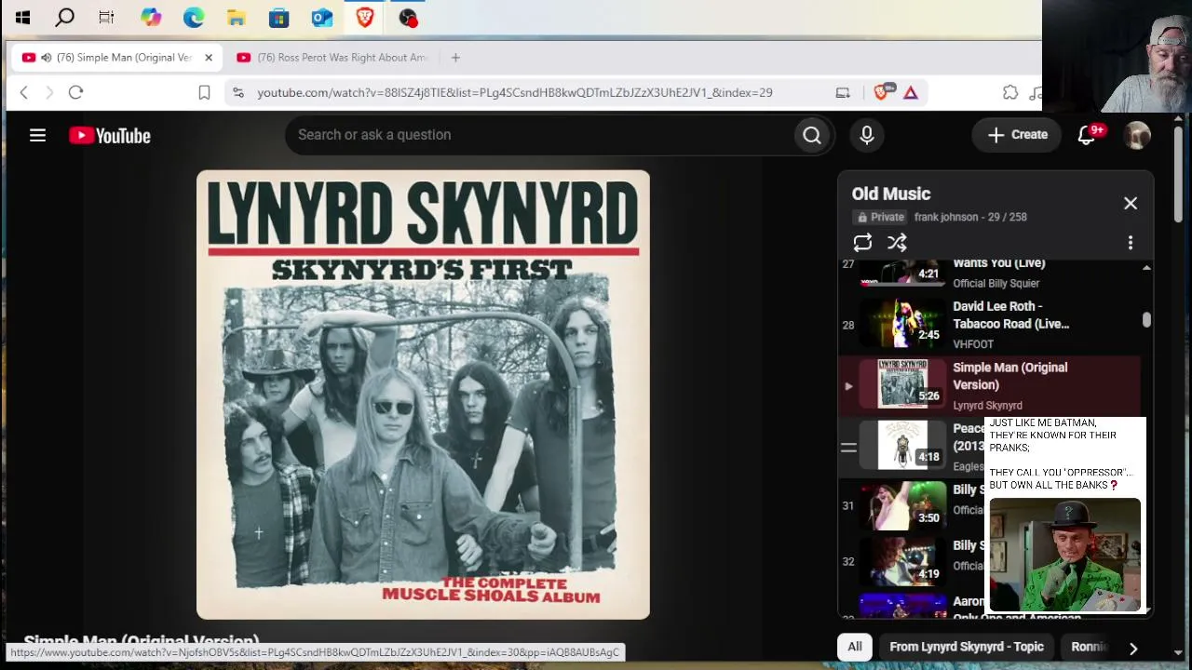Go back in the browser

click(x=24, y=92)
